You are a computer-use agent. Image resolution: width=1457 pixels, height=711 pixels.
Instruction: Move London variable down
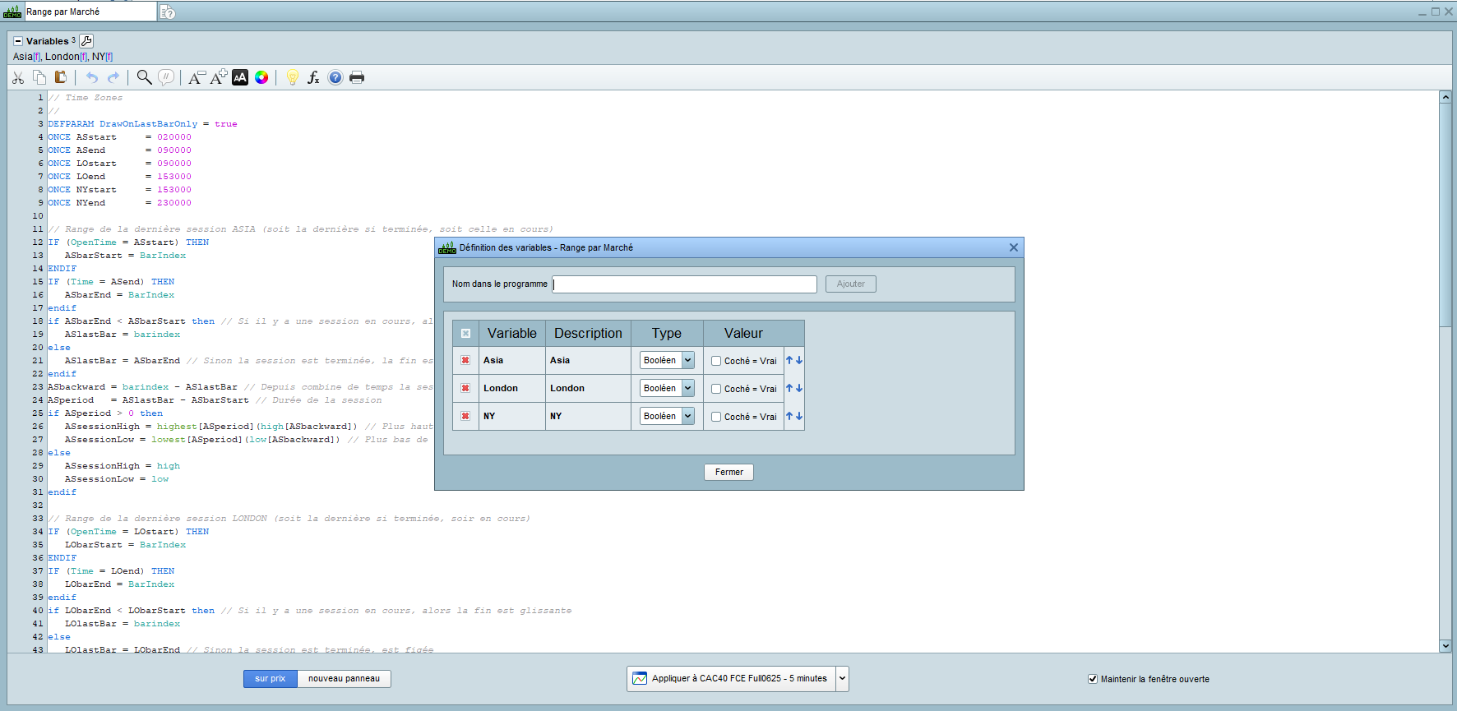(x=799, y=388)
